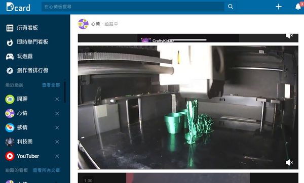This screenshot has height=183, width=304.
Task: Click the 查看全部 link
Action: [51, 85]
